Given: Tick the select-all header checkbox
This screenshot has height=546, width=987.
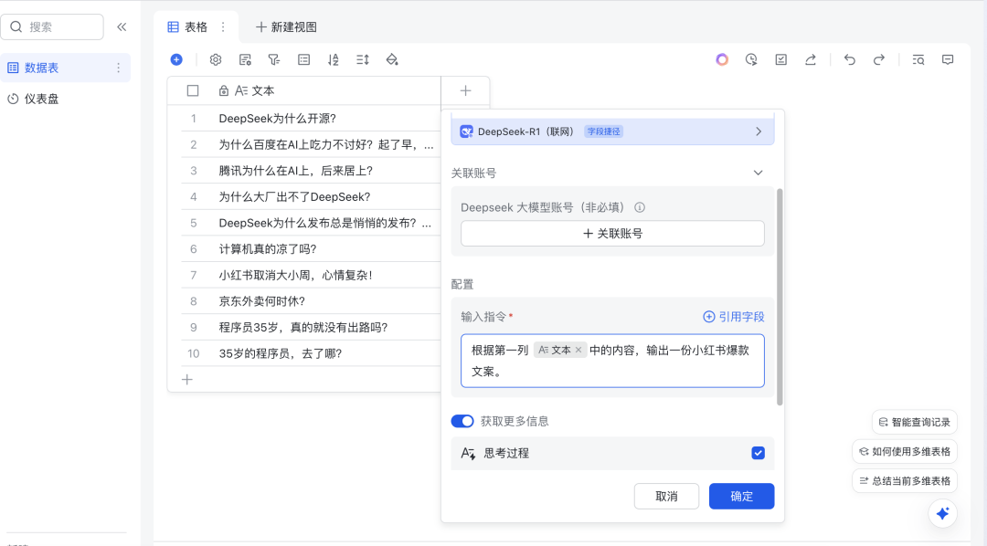Looking at the screenshot, I should 193,90.
